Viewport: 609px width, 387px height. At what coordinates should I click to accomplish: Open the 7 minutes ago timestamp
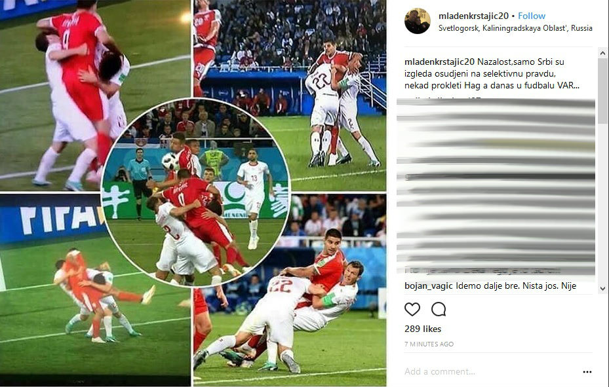429,344
